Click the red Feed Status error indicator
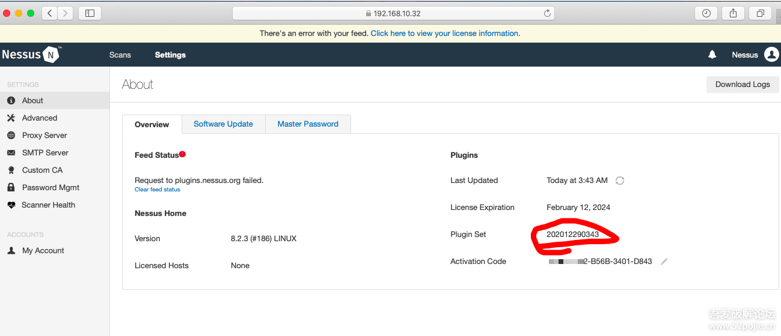781x336 pixels. point(182,154)
